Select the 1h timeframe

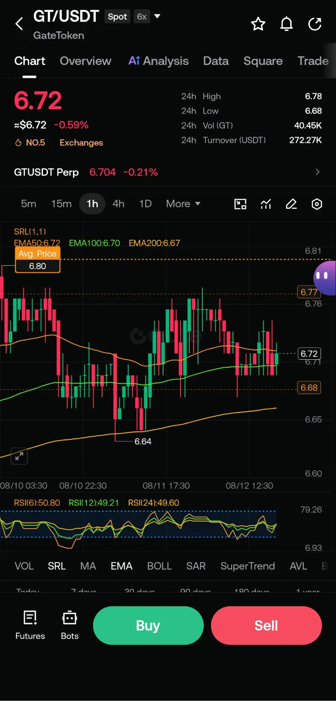tap(92, 204)
